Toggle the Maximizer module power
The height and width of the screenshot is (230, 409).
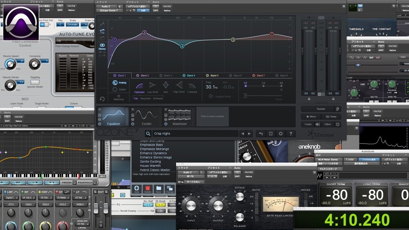click(x=166, y=124)
